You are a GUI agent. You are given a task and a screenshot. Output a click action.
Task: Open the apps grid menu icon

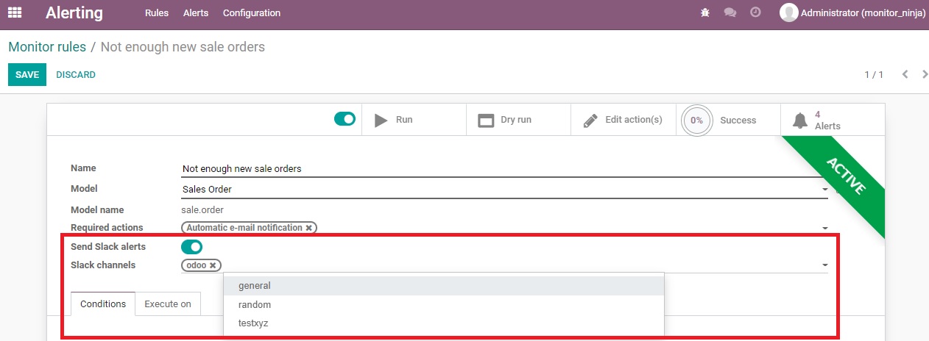click(15, 12)
